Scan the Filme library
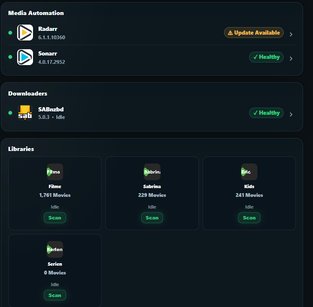 55,218
